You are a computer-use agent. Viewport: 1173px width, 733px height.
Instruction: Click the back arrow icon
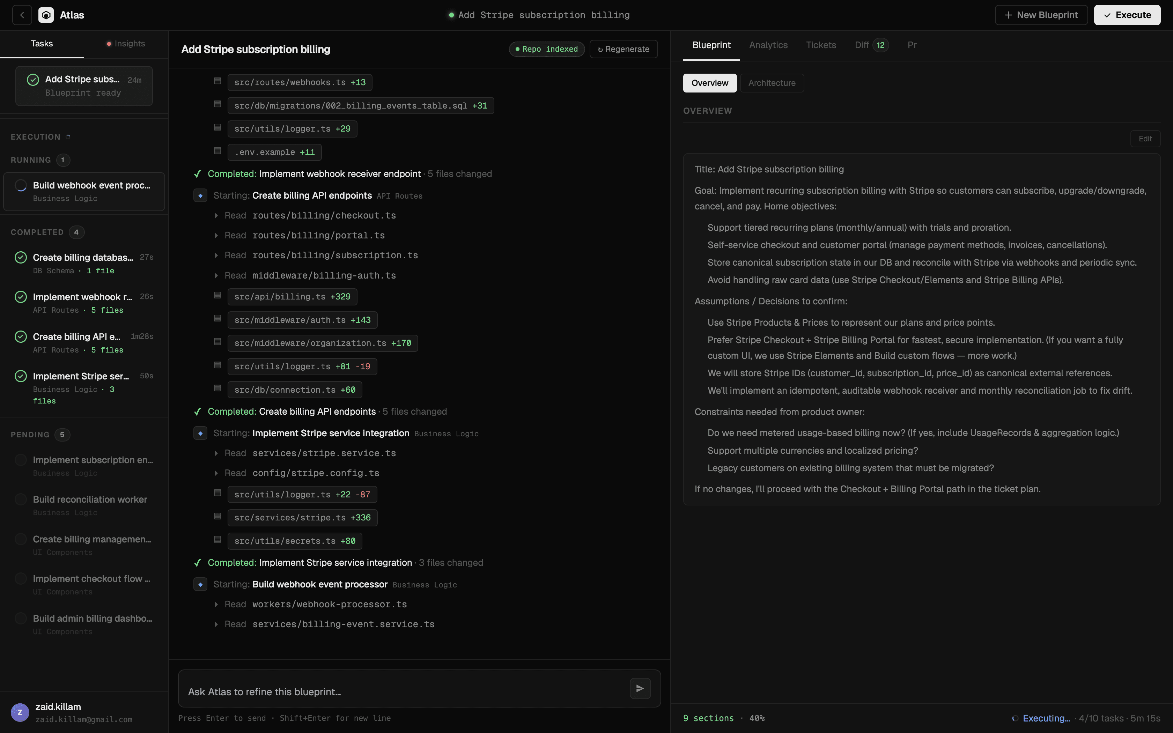coord(22,15)
